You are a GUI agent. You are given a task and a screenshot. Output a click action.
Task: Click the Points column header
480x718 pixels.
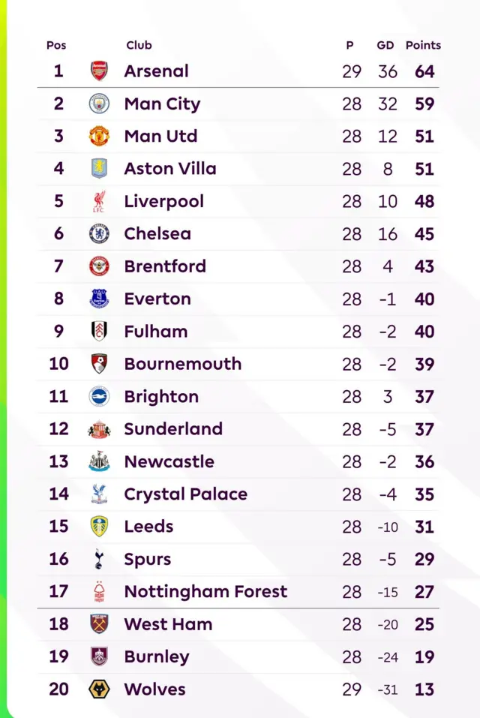423,45
